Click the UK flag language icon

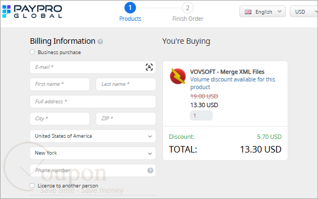(x=248, y=12)
